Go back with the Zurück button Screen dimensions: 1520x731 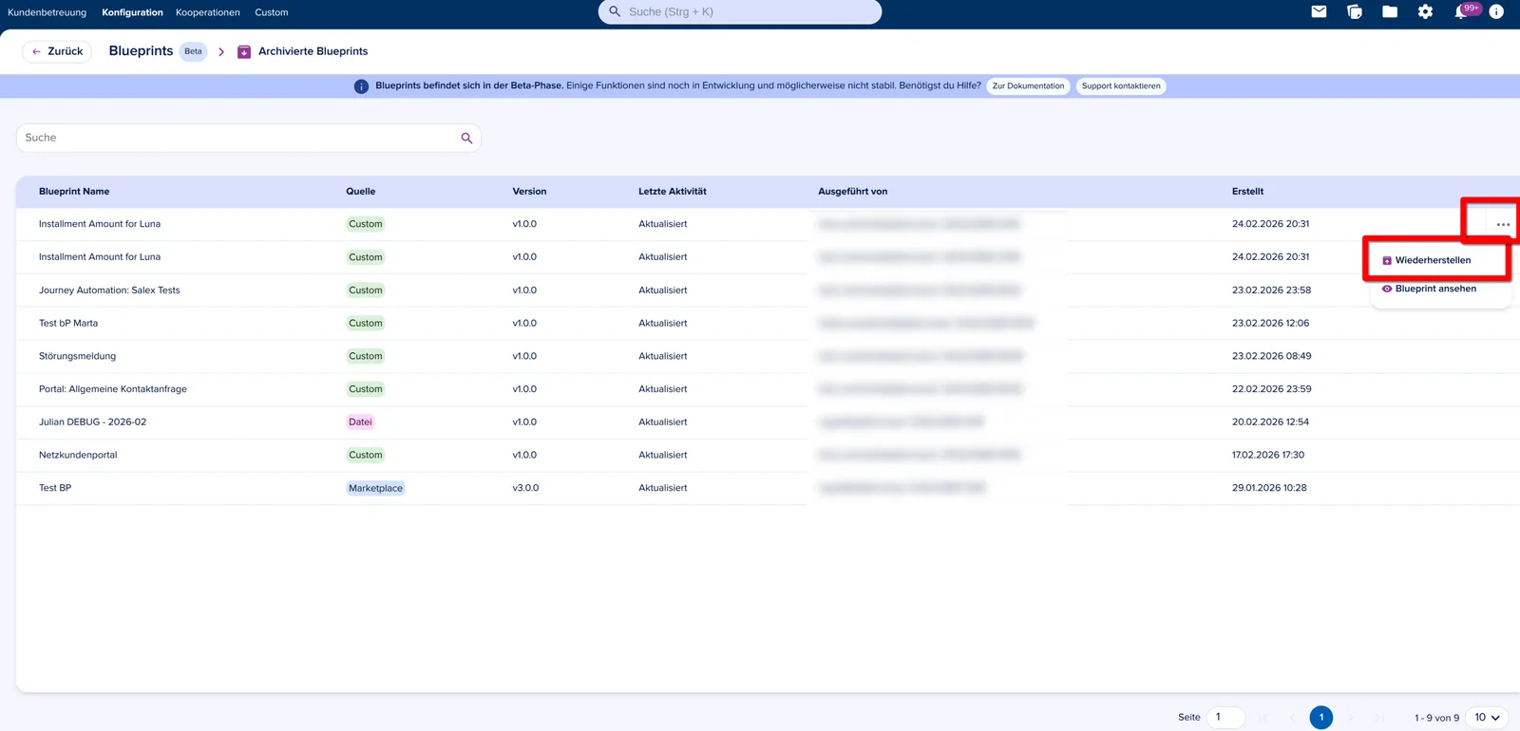click(57, 51)
